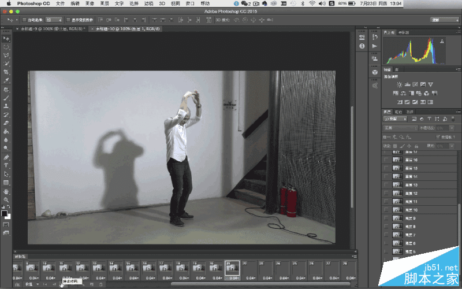The image size is (462, 289).
Task: Select the Move tool in the toolbox
Action: point(6,39)
